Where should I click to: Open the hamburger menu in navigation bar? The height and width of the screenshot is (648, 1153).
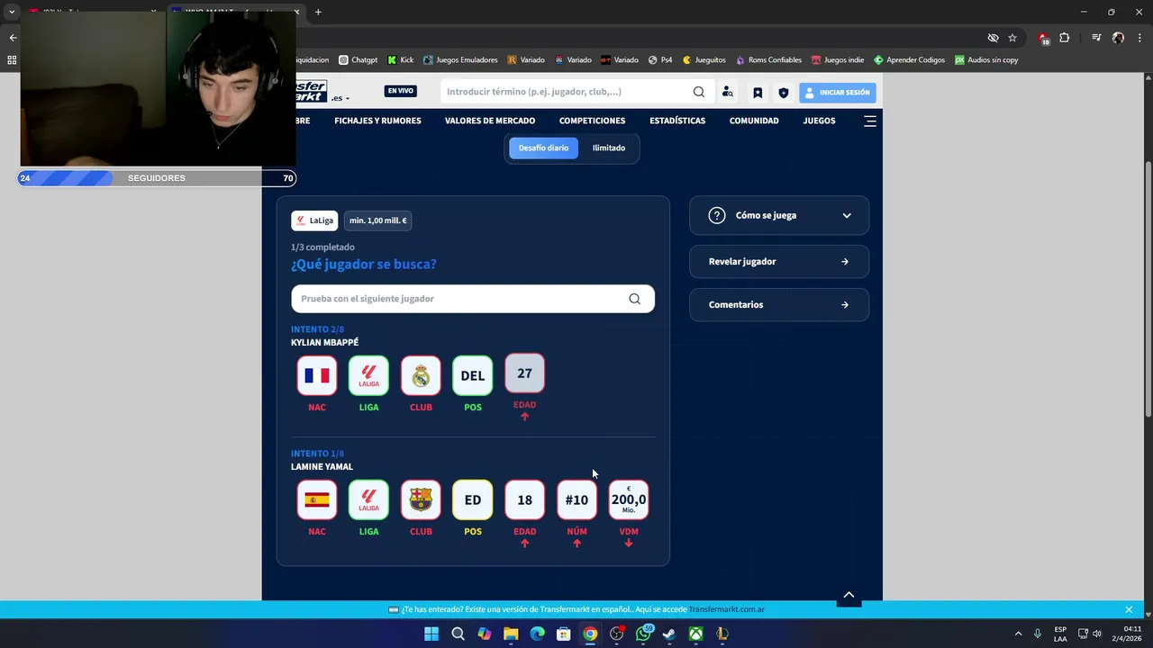tap(870, 121)
